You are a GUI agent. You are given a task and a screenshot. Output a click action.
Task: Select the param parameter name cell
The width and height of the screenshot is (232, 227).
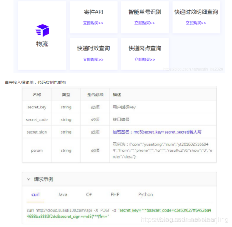(37, 151)
